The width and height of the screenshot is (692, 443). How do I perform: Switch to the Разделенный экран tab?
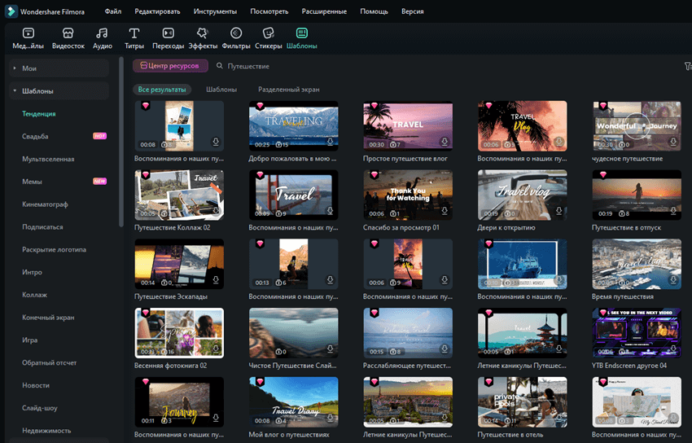288,89
